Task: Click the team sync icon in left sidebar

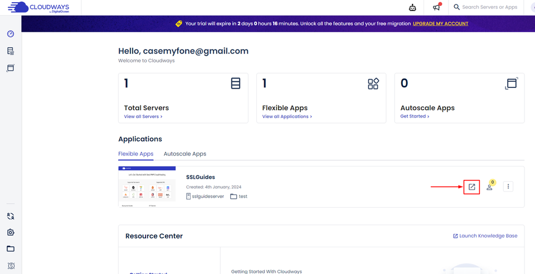Action: [11, 216]
